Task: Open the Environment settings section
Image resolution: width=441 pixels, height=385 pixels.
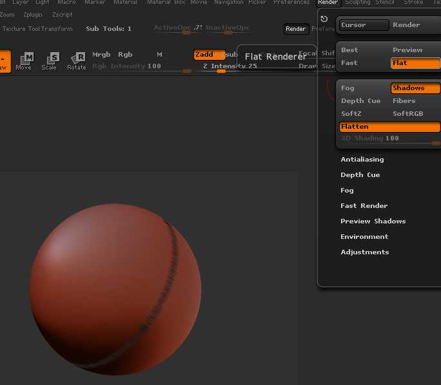Action: 364,237
